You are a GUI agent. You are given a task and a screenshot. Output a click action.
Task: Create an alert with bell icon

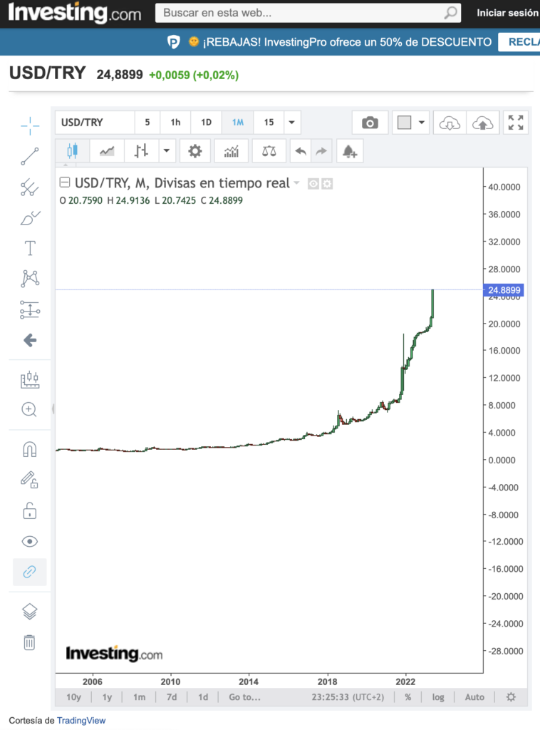[349, 151]
